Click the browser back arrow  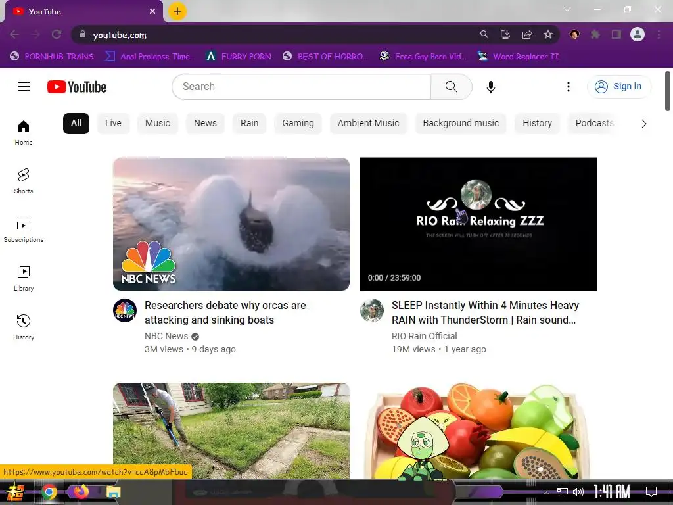coord(14,34)
